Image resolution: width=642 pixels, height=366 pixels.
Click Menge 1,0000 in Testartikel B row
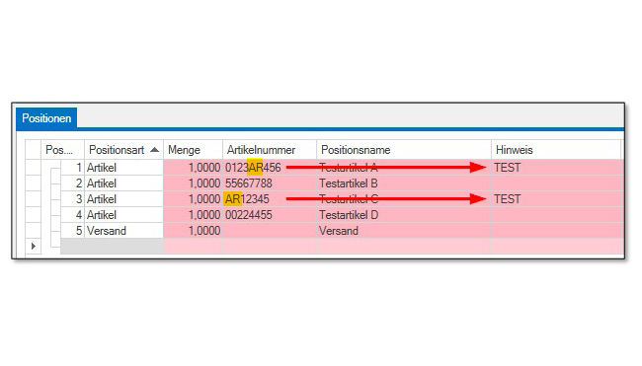193,183
